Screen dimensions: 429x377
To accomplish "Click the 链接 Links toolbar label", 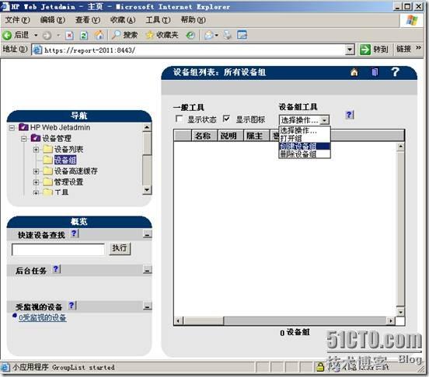I will (403, 49).
